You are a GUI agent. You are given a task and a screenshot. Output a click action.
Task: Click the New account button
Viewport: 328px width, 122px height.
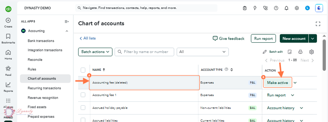294,38
